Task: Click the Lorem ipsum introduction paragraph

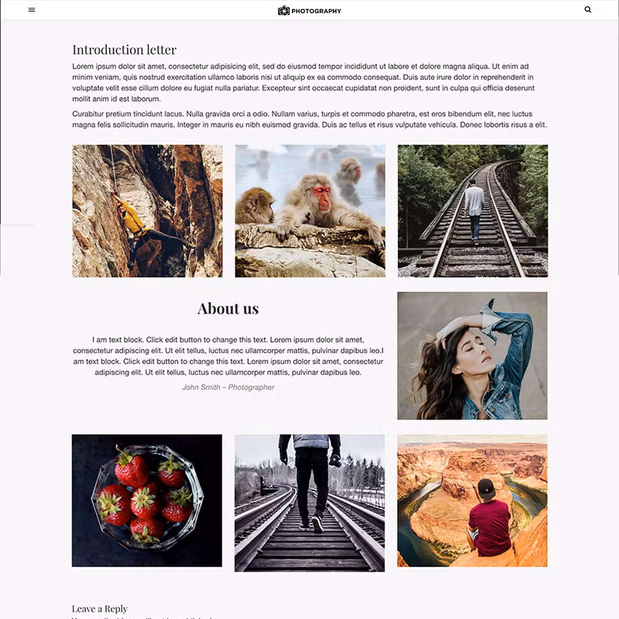Action: (x=303, y=83)
